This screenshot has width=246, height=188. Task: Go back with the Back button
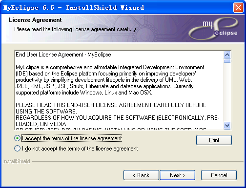[141, 175]
